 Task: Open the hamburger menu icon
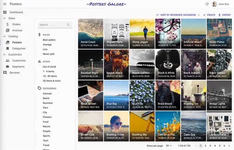[5, 4]
